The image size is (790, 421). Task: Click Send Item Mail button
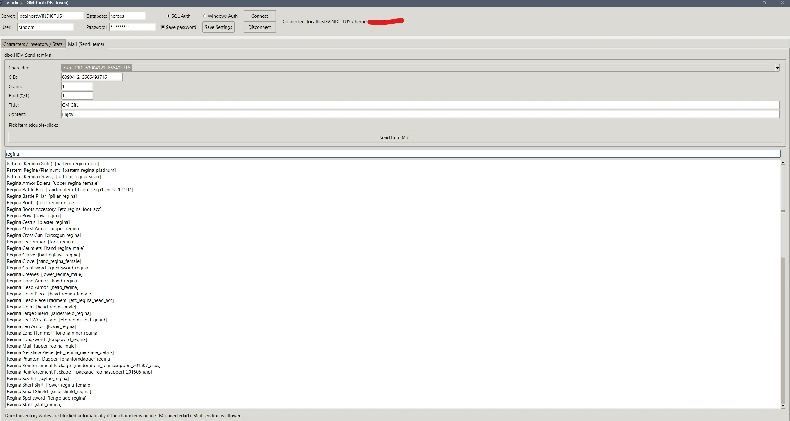(x=395, y=138)
